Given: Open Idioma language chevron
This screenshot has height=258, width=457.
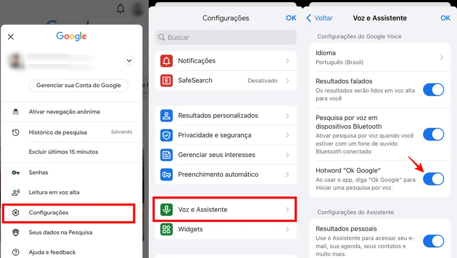Looking at the screenshot, I should point(442,57).
